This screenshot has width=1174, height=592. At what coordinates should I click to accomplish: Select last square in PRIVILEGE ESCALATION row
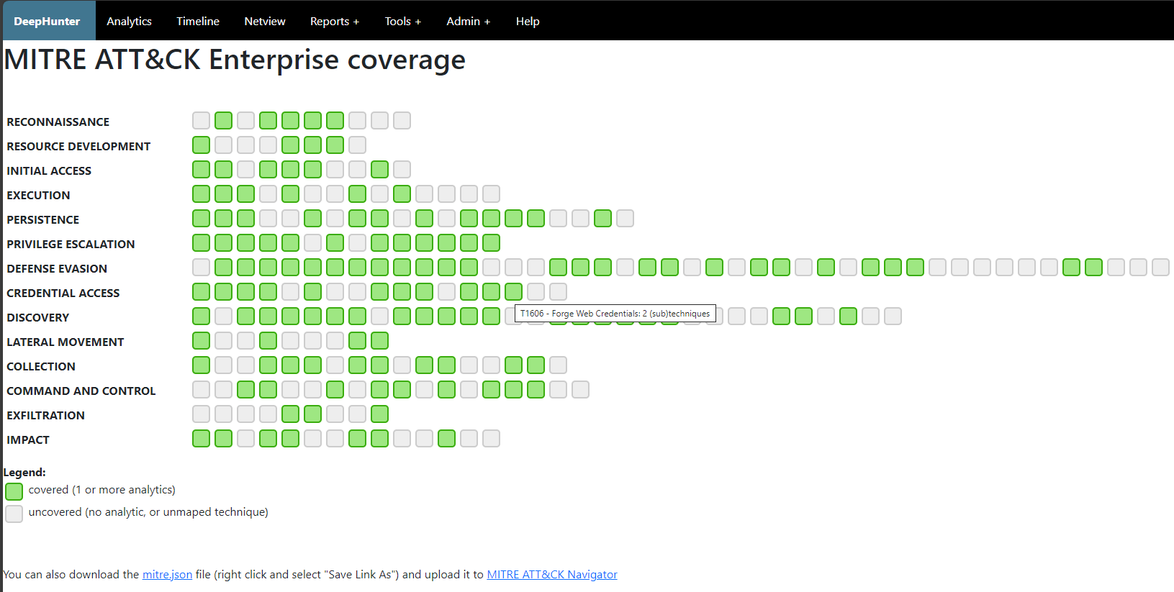coord(492,242)
